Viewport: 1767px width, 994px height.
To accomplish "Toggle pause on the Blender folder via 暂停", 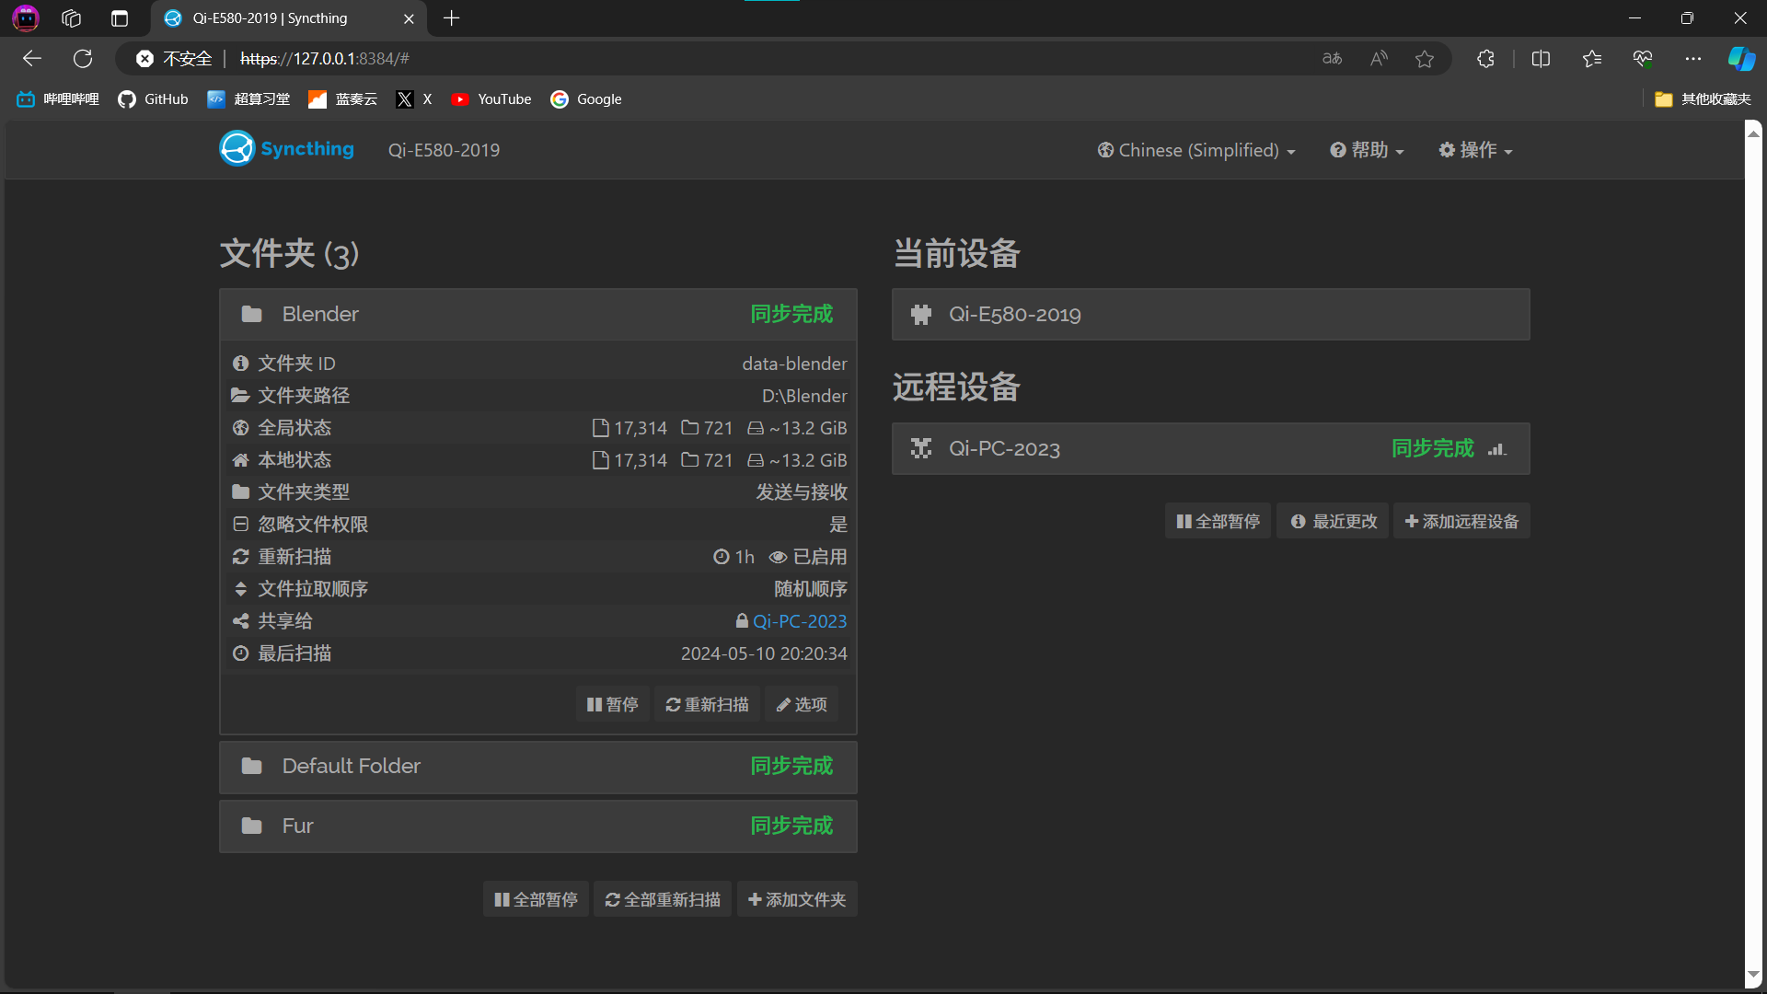I will (611, 703).
